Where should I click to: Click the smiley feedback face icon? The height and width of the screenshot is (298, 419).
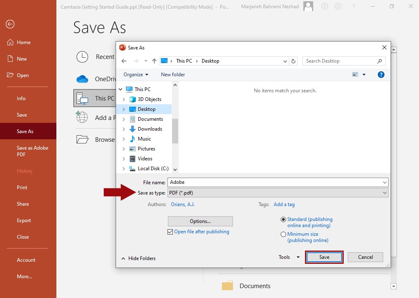click(x=325, y=6)
